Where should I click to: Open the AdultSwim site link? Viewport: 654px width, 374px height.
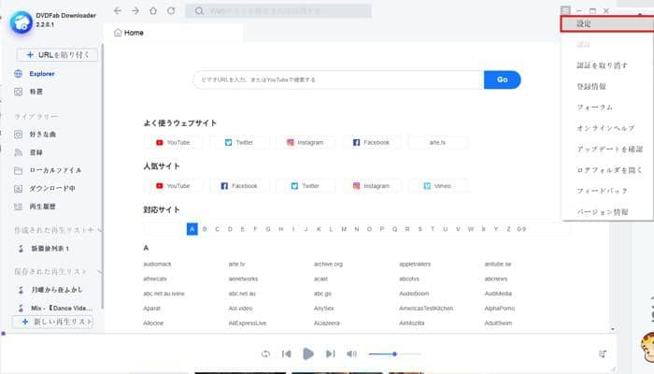coord(498,324)
